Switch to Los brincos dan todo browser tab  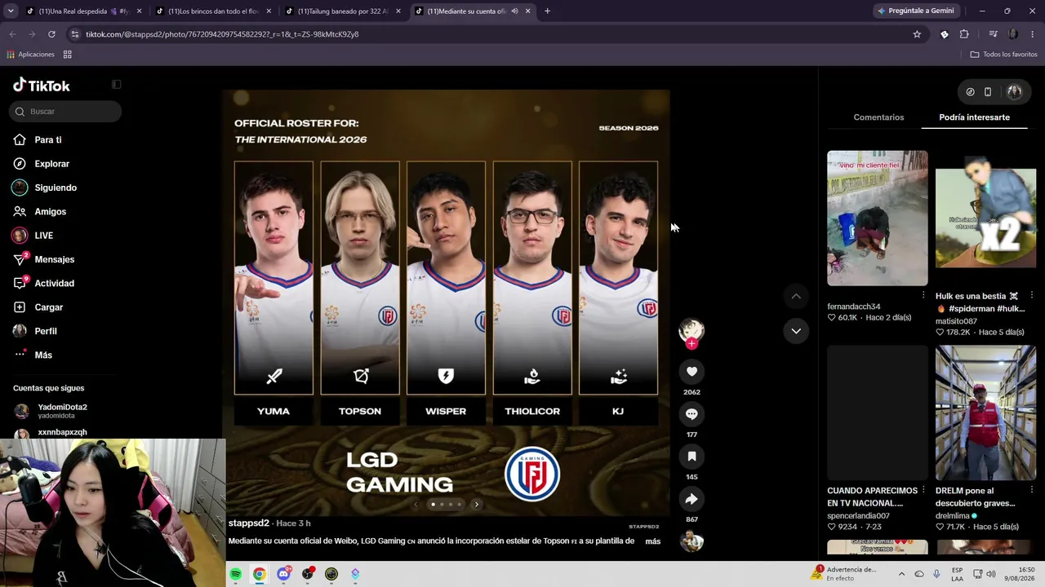coord(212,11)
